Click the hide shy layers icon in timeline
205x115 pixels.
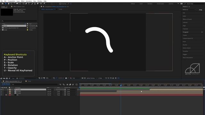[67, 84]
